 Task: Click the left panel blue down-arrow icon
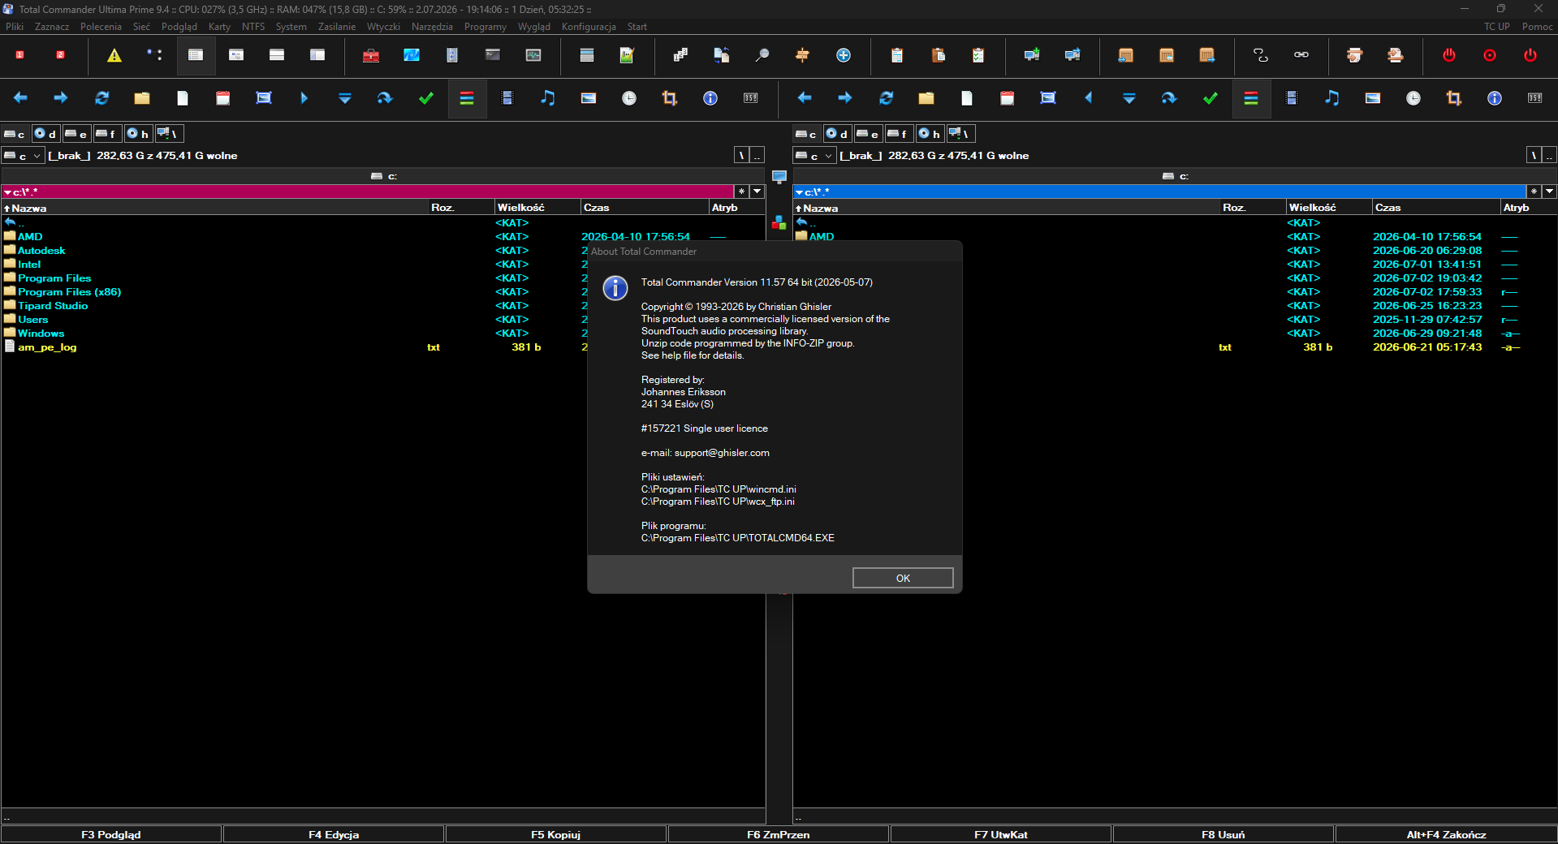coord(345,98)
